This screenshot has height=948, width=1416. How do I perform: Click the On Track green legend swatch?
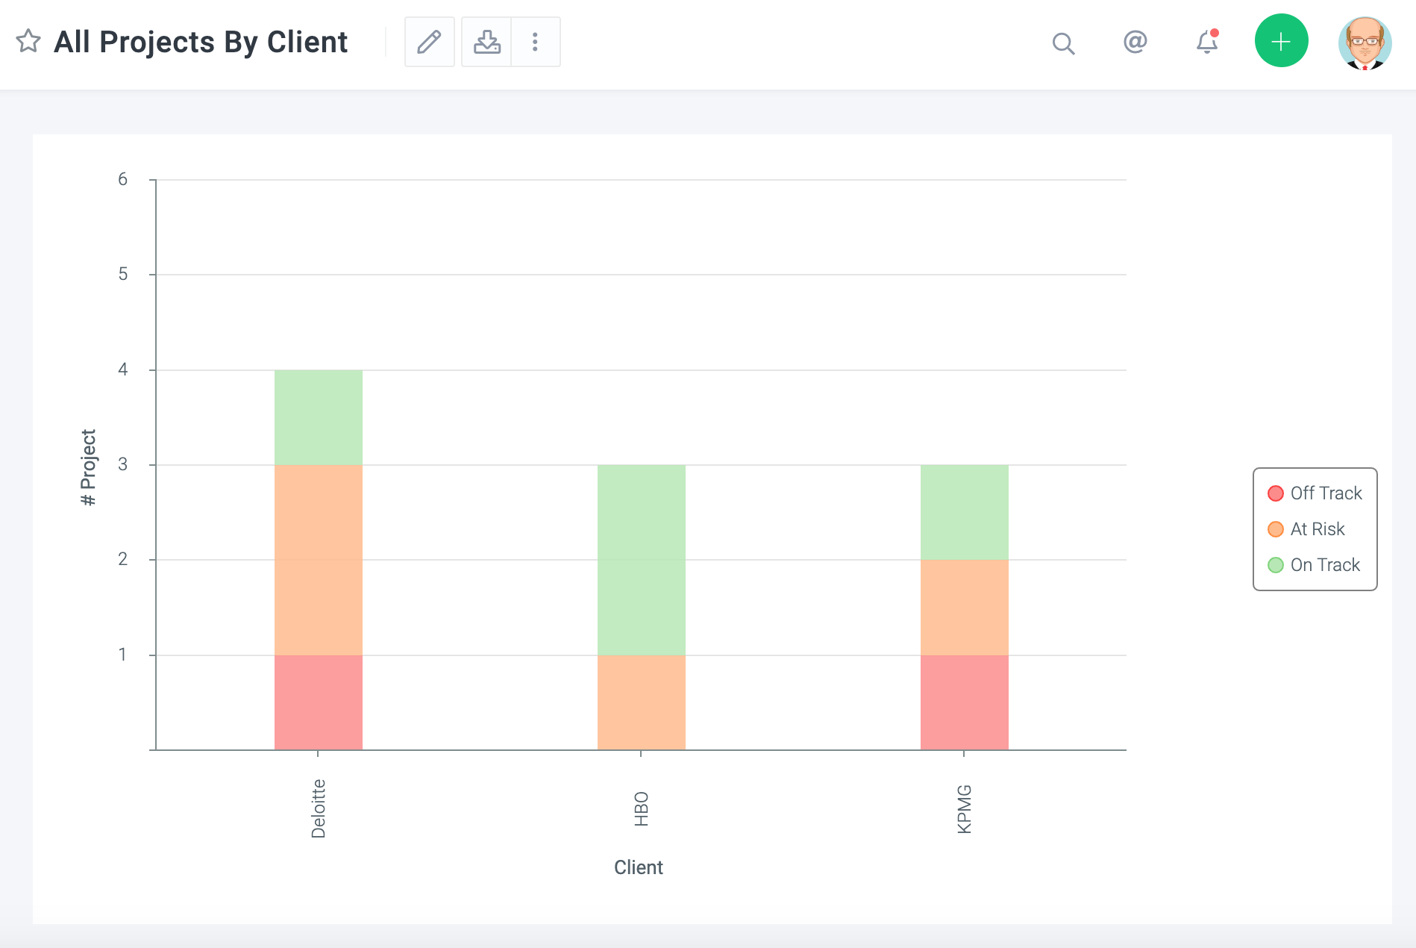[1276, 565]
